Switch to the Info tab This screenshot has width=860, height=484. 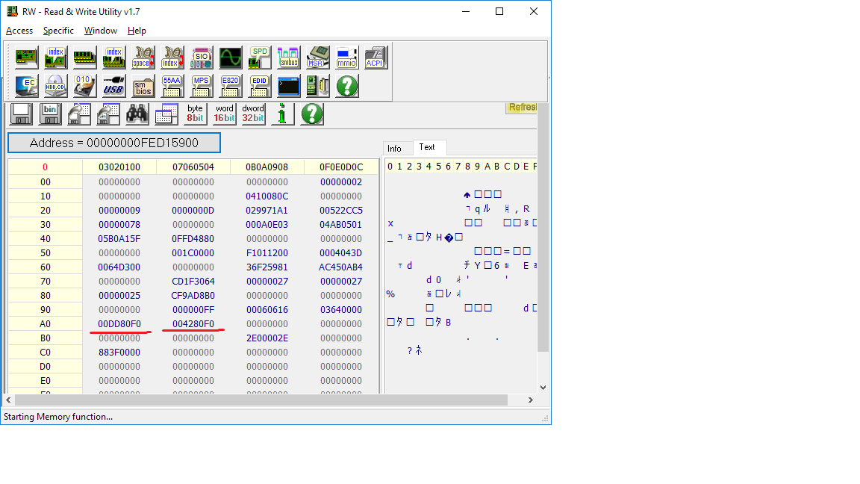[395, 148]
